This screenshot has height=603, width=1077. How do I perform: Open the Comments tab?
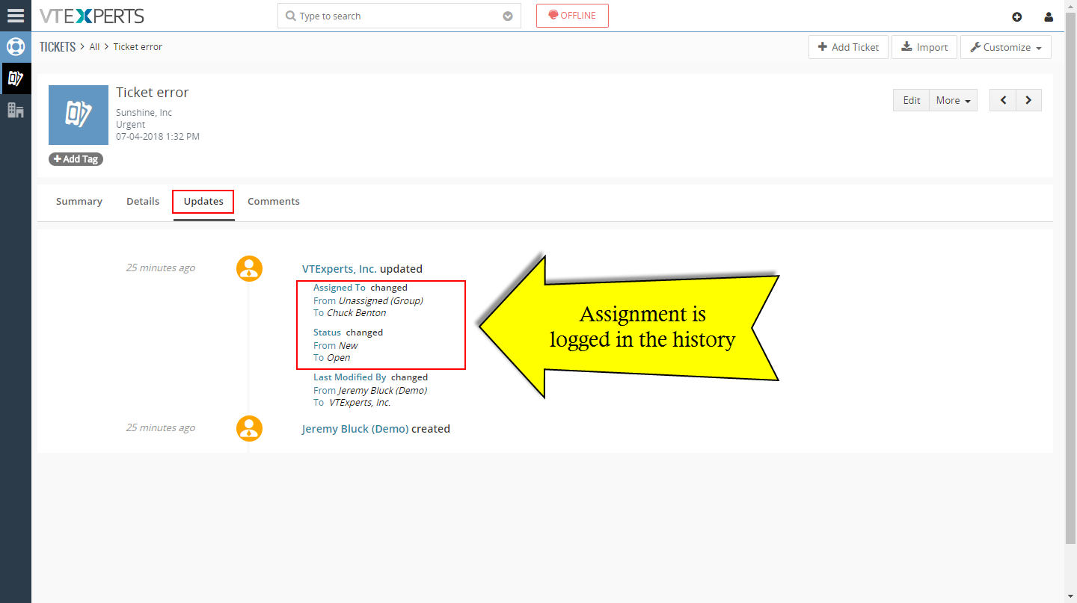point(274,202)
